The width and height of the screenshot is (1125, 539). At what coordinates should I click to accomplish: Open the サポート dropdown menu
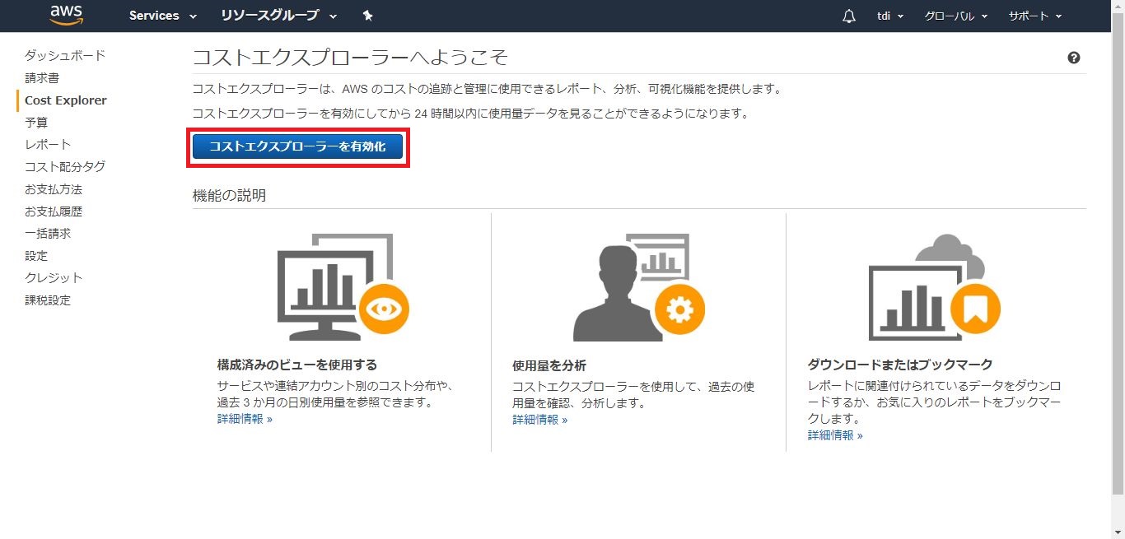tap(1034, 16)
